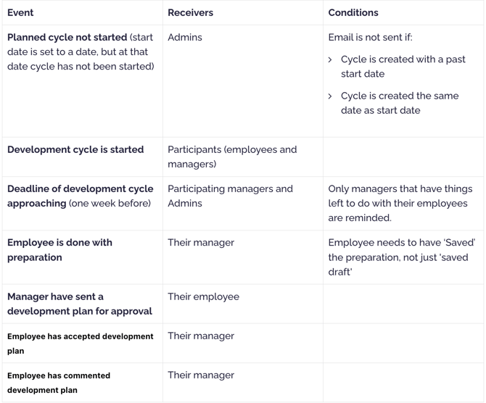Image resolution: width=486 pixels, height=403 pixels.
Task: Click the chevron bullet before 'Cycle is created the same'
Action: tap(330, 96)
